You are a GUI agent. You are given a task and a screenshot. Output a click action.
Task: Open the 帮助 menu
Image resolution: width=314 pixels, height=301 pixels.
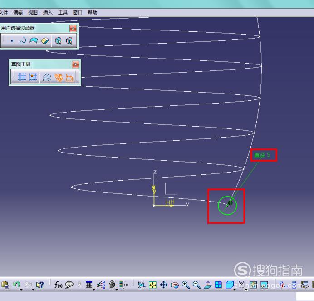click(x=92, y=12)
